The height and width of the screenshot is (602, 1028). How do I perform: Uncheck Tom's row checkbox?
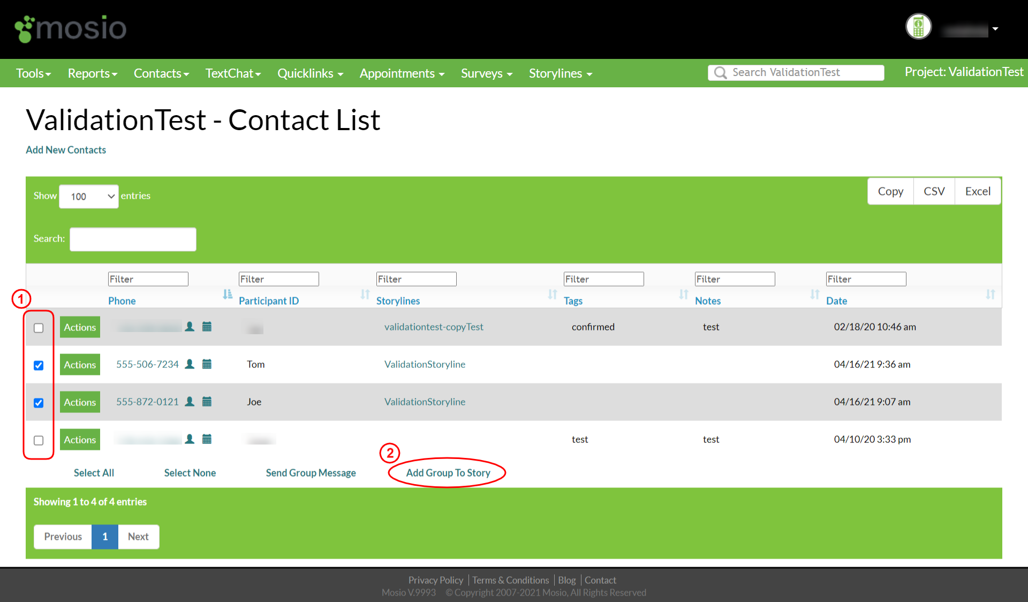[39, 365]
